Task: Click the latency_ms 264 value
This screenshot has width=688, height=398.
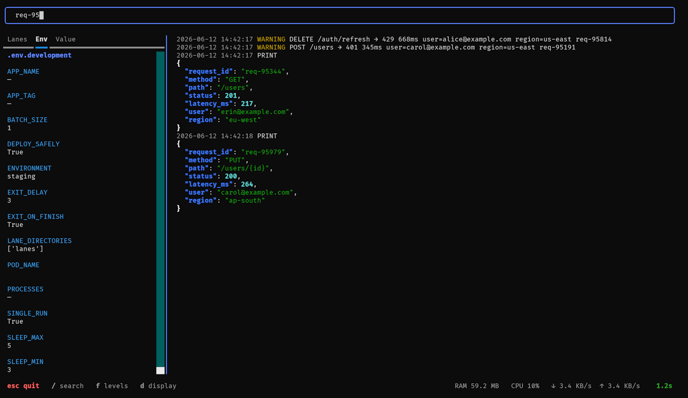Action: tap(247, 184)
